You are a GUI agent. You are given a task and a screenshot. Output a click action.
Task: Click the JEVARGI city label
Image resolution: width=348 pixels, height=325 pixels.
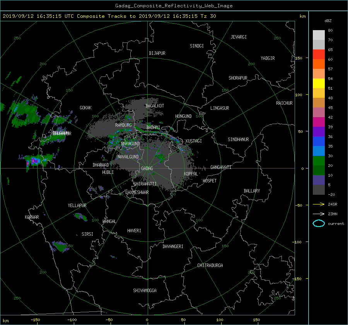pos(239,37)
